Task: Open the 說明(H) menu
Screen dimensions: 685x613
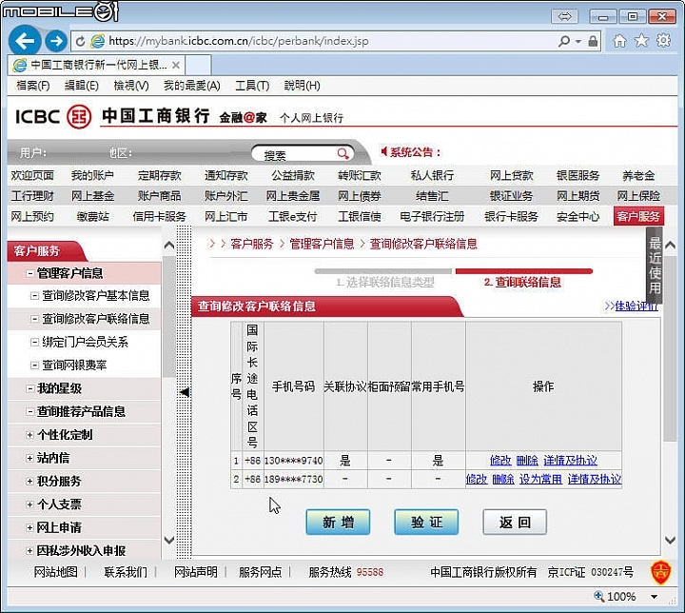Action: (302, 86)
